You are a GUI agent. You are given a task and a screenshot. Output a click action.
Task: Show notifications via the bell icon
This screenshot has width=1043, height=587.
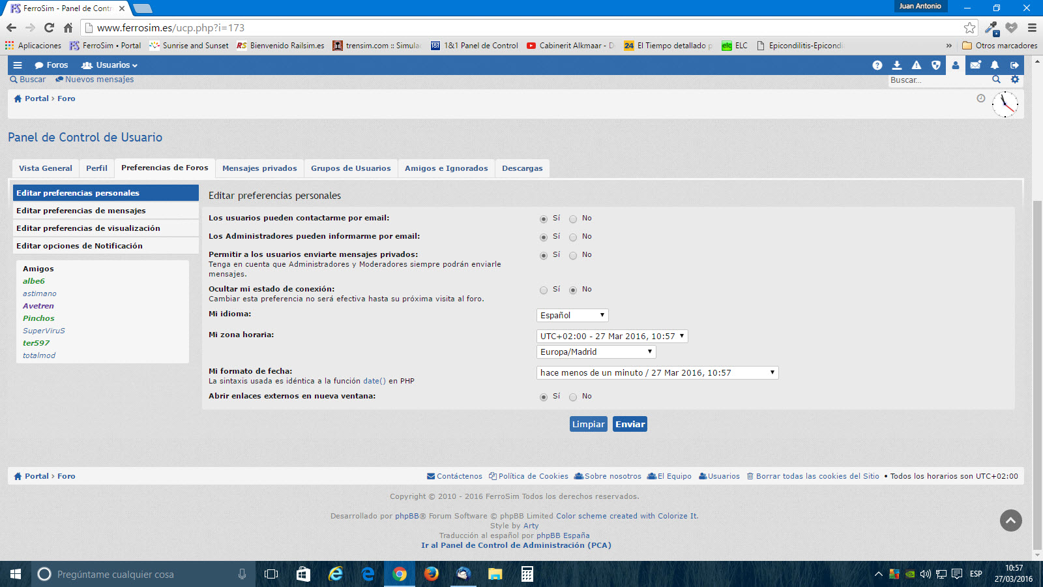point(995,65)
